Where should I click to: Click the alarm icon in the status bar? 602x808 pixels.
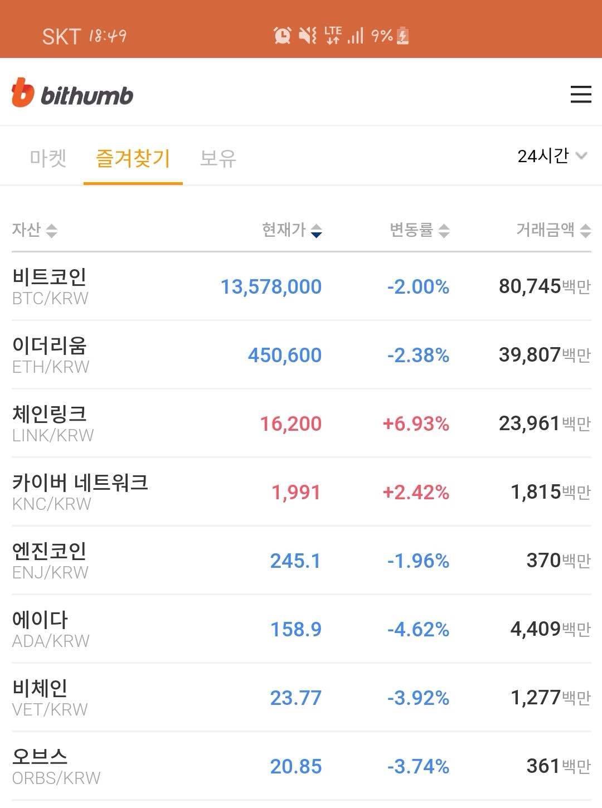(x=282, y=35)
